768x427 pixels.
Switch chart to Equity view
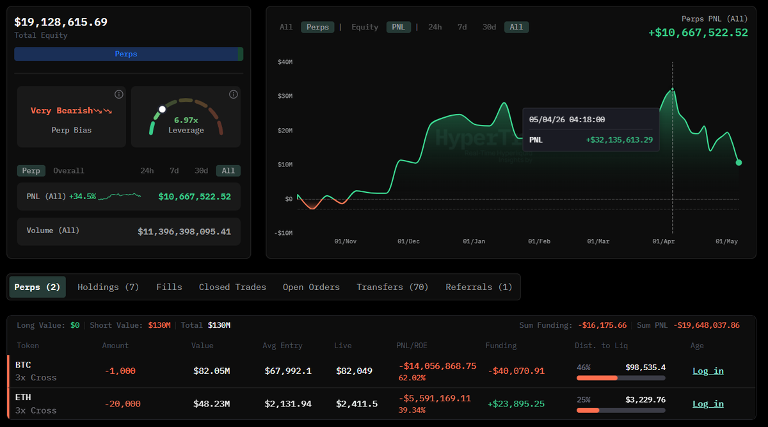point(365,27)
